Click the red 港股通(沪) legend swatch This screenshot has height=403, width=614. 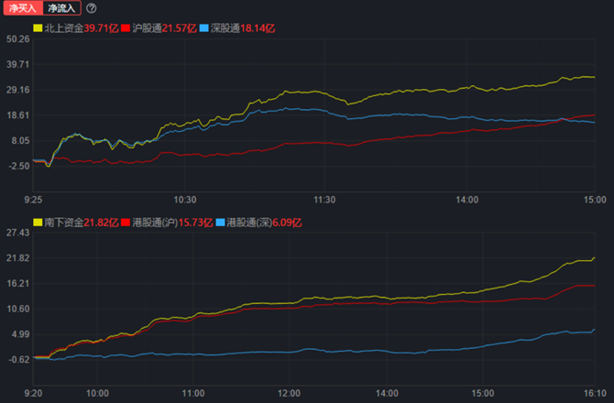tap(125, 223)
